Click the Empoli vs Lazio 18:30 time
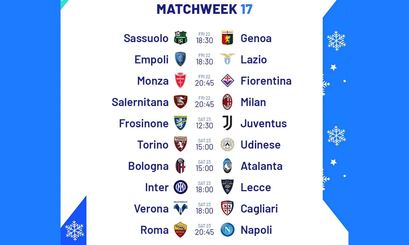409x245 pixels. [204, 62]
